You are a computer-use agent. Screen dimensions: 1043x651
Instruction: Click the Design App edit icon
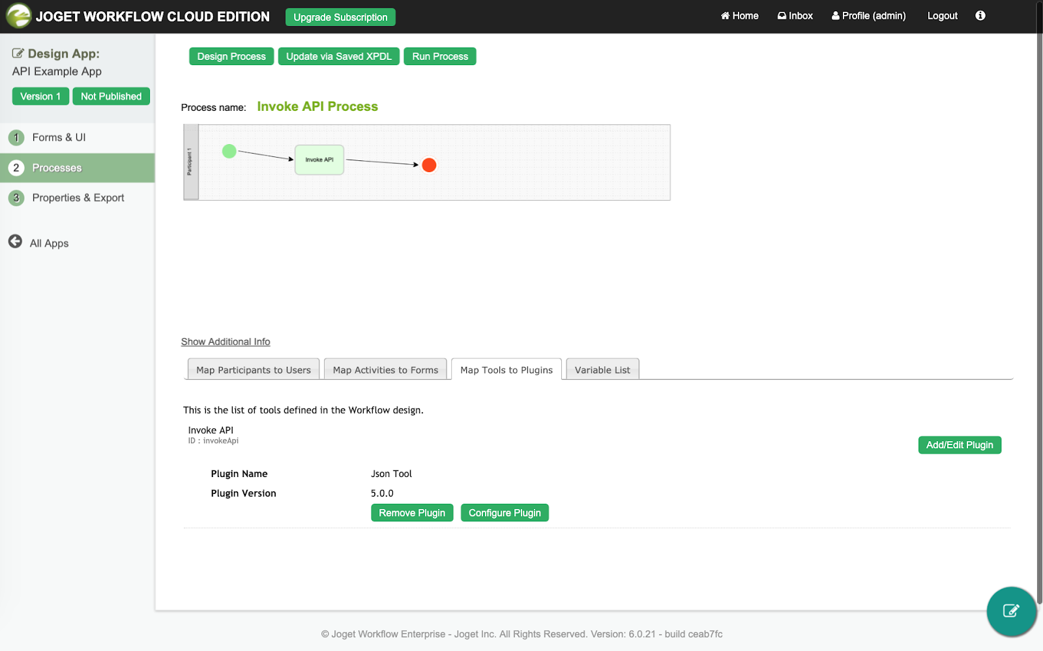click(18, 53)
